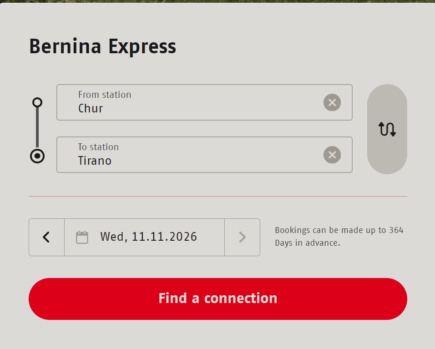Clear the From station Chur entry
435x349 pixels.
(x=332, y=102)
